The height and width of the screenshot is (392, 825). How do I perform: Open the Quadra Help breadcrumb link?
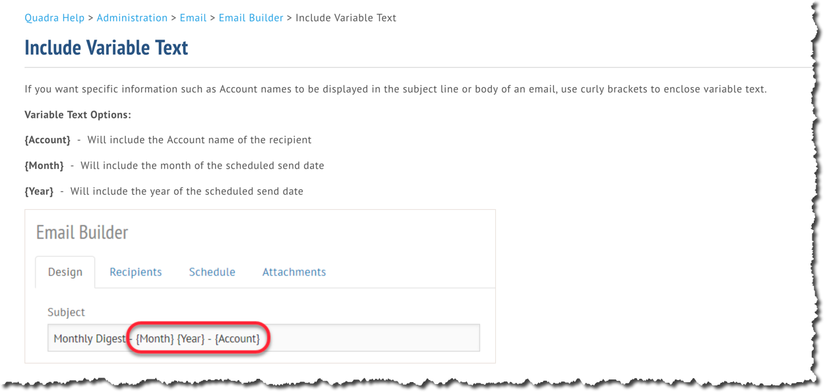coord(55,18)
